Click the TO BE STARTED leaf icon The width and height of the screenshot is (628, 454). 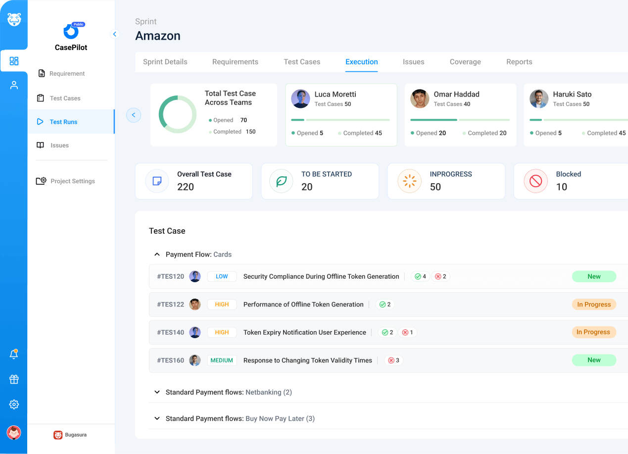pos(281,181)
